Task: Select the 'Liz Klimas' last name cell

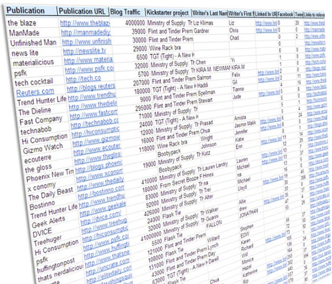Action: (x=203, y=23)
